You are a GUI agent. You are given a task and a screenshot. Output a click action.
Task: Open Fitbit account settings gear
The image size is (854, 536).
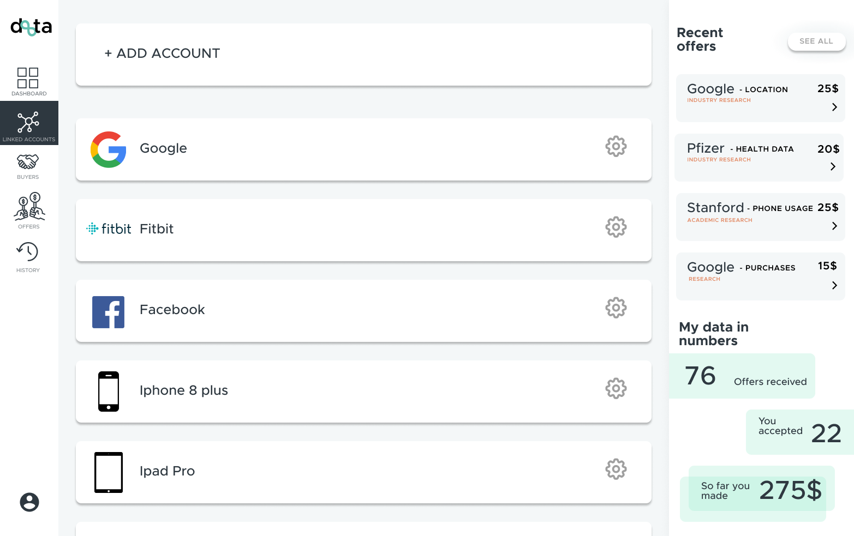tap(616, 227)
